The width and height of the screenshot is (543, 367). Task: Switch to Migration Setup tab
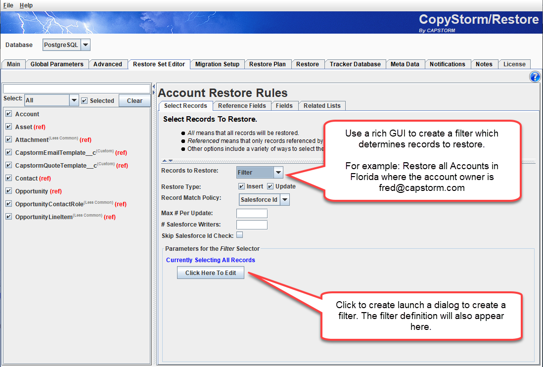(217, 64)
